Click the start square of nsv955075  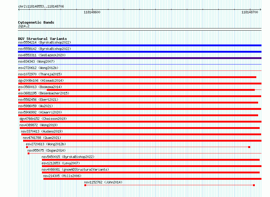pyautogui.click(x=29, y=153)
